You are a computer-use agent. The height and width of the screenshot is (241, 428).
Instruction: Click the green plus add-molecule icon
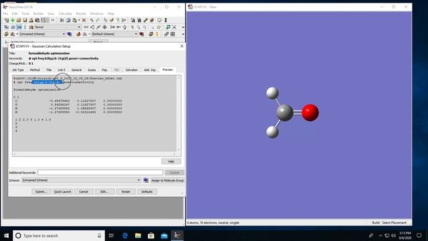[13, 20]
